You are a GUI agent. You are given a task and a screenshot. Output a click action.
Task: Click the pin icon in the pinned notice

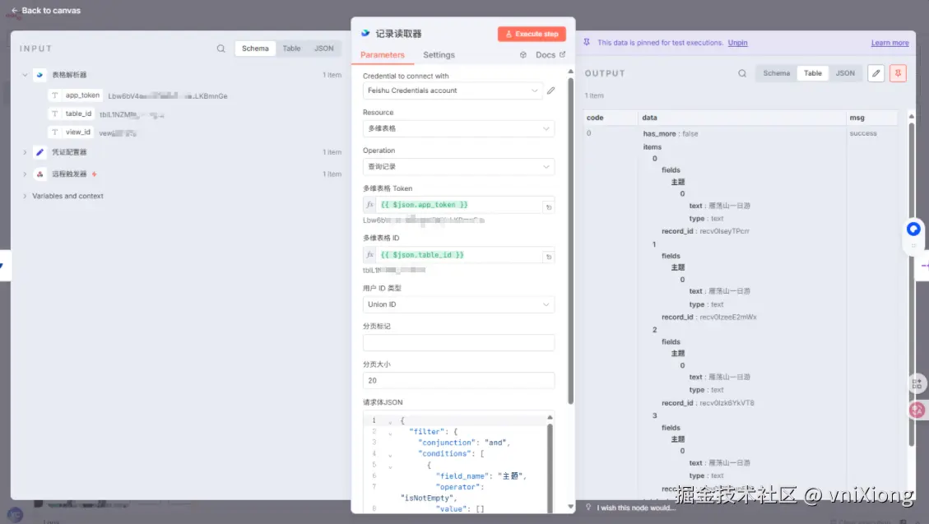point(587,43)
